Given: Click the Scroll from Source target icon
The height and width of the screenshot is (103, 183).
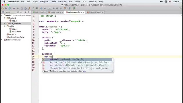Looking at the screenshot, I should click(18, 12).
